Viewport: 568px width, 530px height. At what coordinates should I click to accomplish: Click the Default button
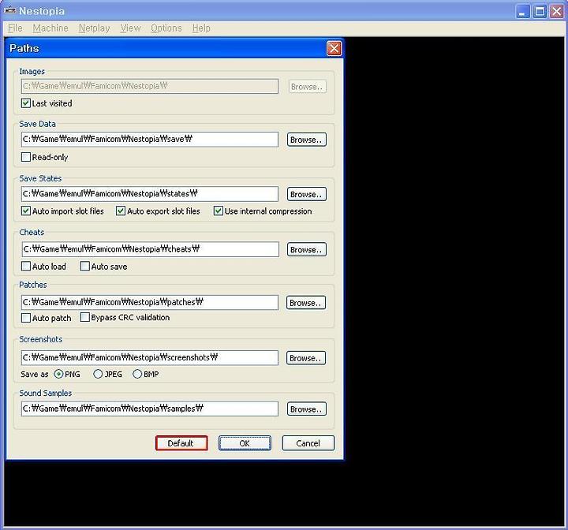point(181,443)
